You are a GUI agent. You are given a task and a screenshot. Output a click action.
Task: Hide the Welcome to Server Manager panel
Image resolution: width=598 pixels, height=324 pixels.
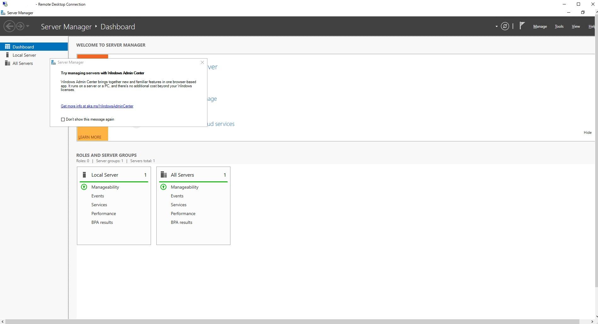(x=588, y=133)
